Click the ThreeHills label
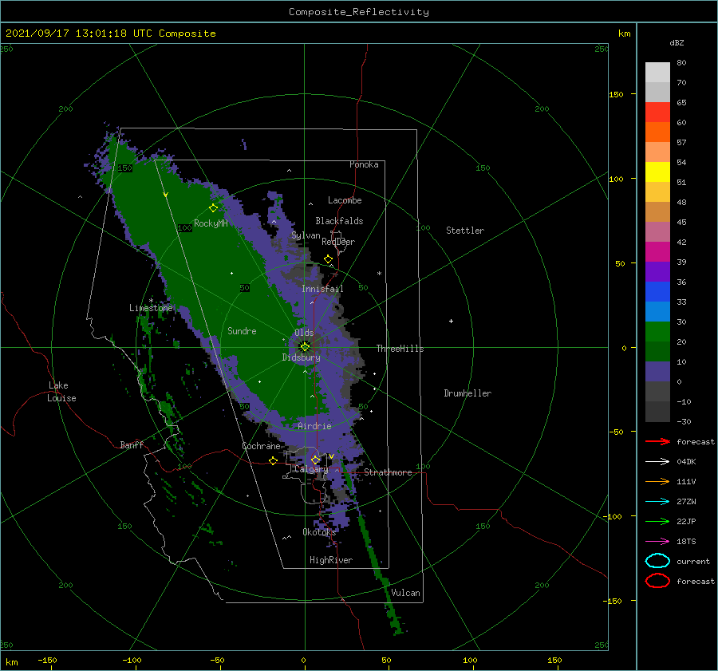 click(400, 349)
